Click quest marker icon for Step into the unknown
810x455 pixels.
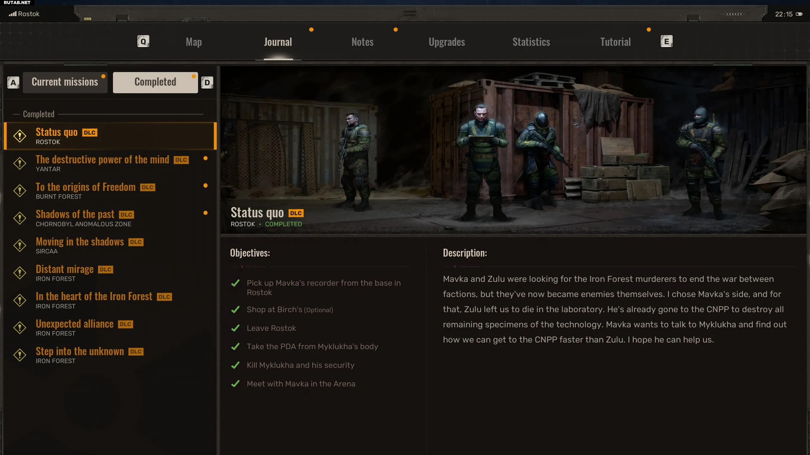(20, 355)
